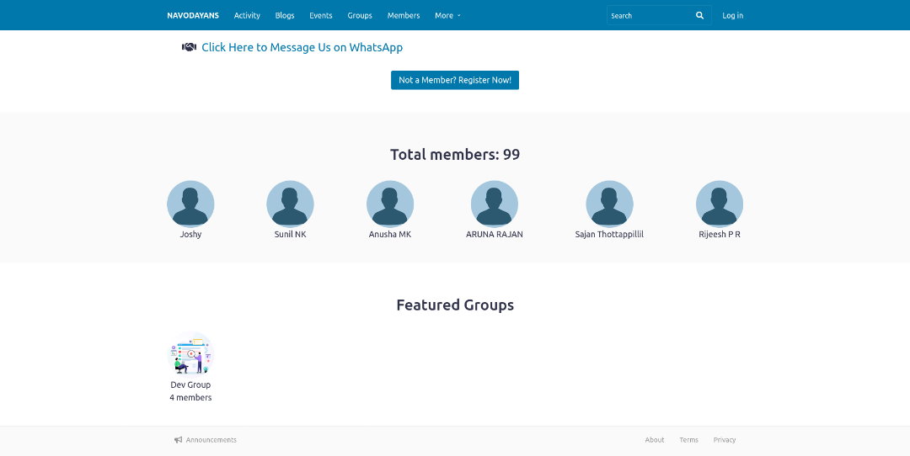Image resolution: width=910 pixels, height=456 pixels.
Task: Open Joshy's profile avatar
Action: 190,204
